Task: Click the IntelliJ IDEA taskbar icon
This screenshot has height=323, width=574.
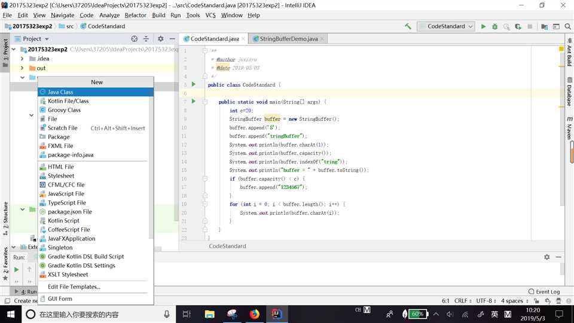Action: (x=277, y=314)
